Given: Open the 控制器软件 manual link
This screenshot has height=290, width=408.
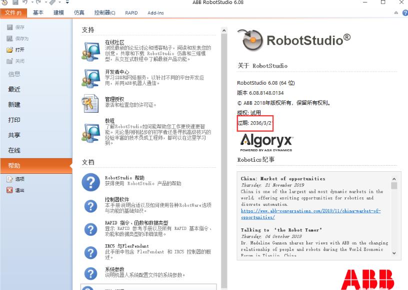Looking at the screenshot, I should (x=117, y=199).
